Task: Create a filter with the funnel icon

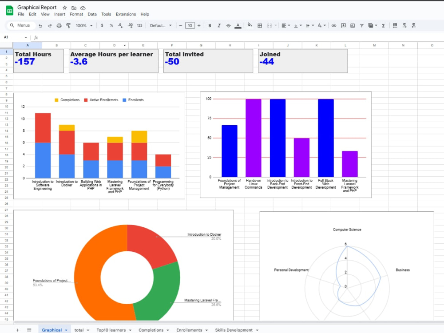Action: [x=361, y=25]
